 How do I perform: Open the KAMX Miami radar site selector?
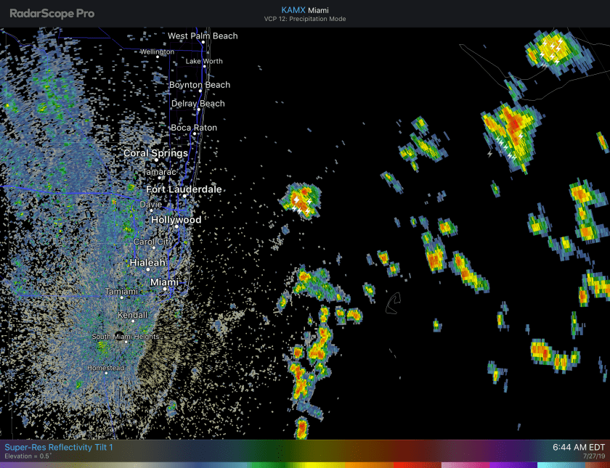pyautogui.click(x=304, y=9)
